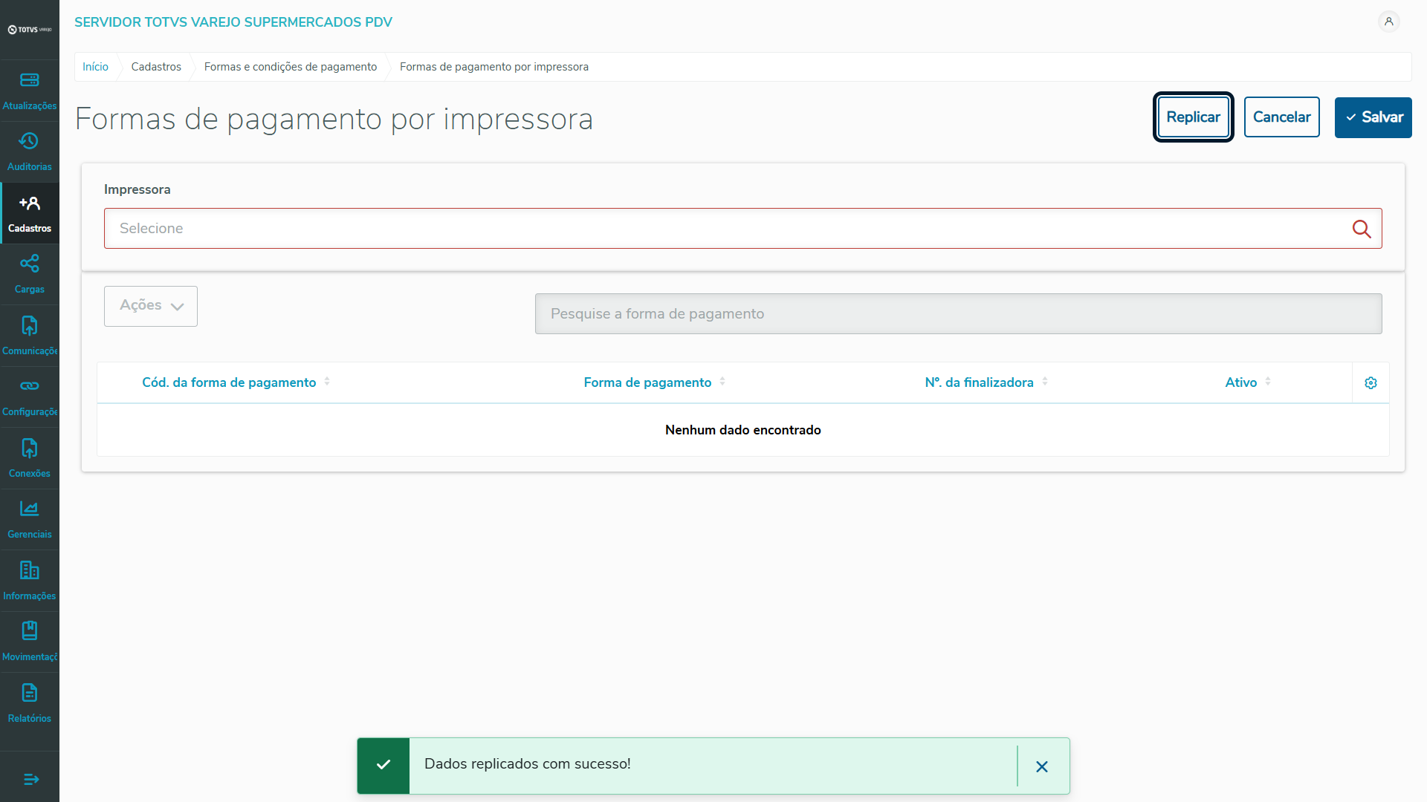
Task: Open the Relatórios sidebar section
Action: (30, 703)
